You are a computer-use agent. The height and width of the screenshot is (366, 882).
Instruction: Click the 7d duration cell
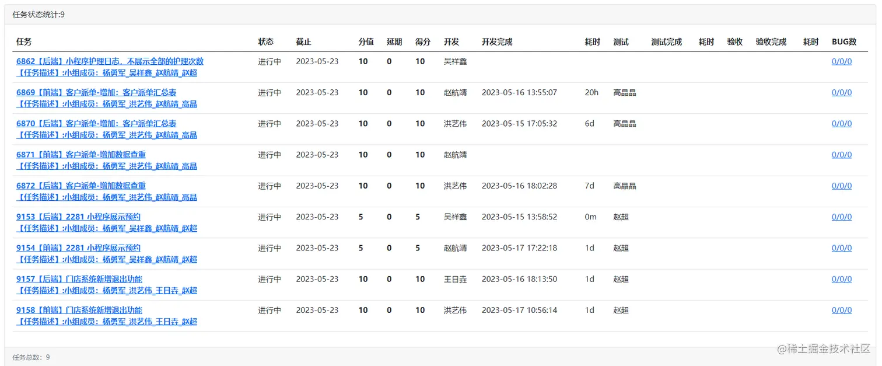pyautogui.click(x=590, y=186)
